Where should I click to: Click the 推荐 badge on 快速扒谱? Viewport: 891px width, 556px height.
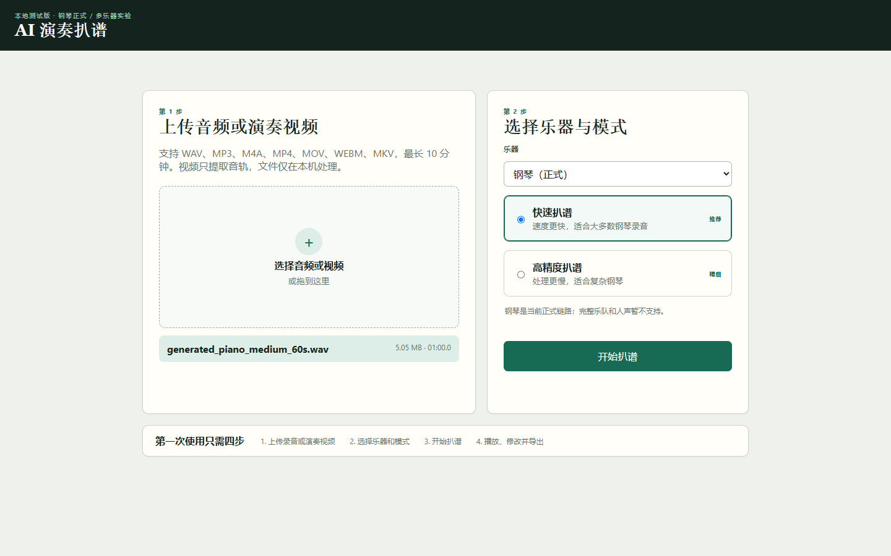pos(715,219)
